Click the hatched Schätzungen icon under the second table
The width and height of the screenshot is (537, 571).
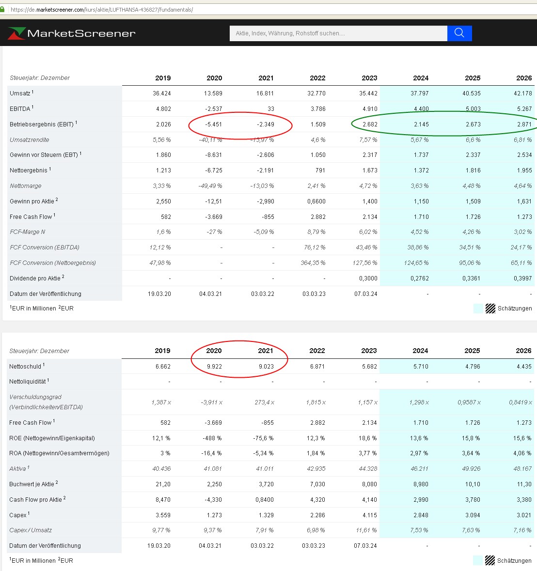490,560
